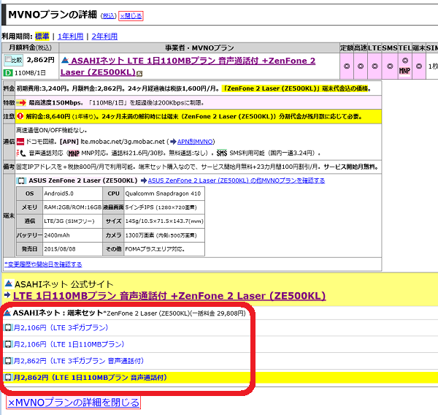Click the MNP icon before MNP対応
The height and width of the screenshot is (415, 438).
click(x=74, y=153)
